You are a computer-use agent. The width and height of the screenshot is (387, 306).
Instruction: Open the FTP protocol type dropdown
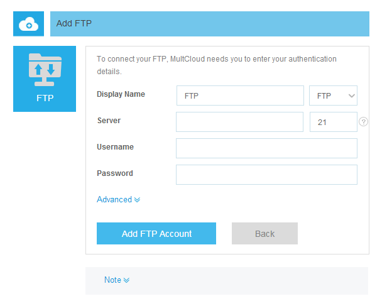(x=333, y=96)
